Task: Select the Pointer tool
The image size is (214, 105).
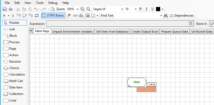Action: tap(14, 23)
